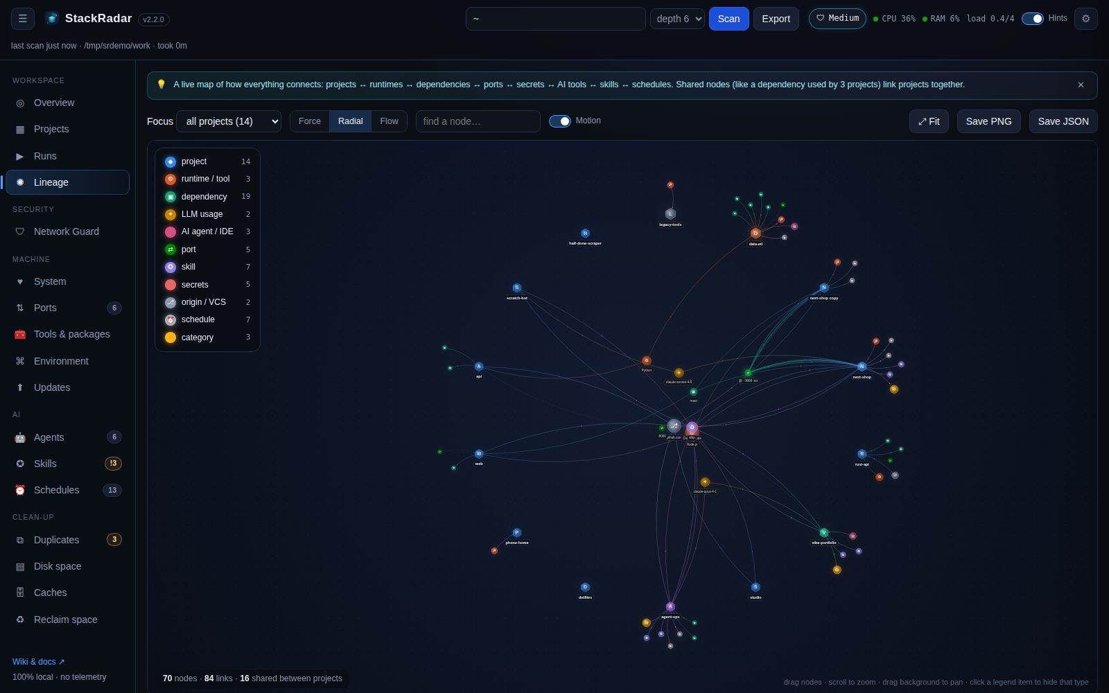Click the Medium security level badge
1109x693 pixels.
tap(837, 18)
